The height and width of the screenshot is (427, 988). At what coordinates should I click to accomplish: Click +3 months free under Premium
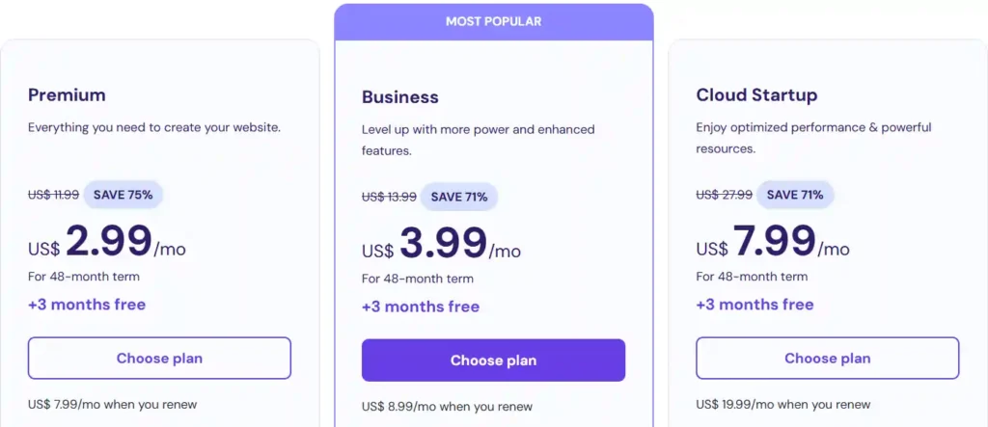click(x=87, y=305)
